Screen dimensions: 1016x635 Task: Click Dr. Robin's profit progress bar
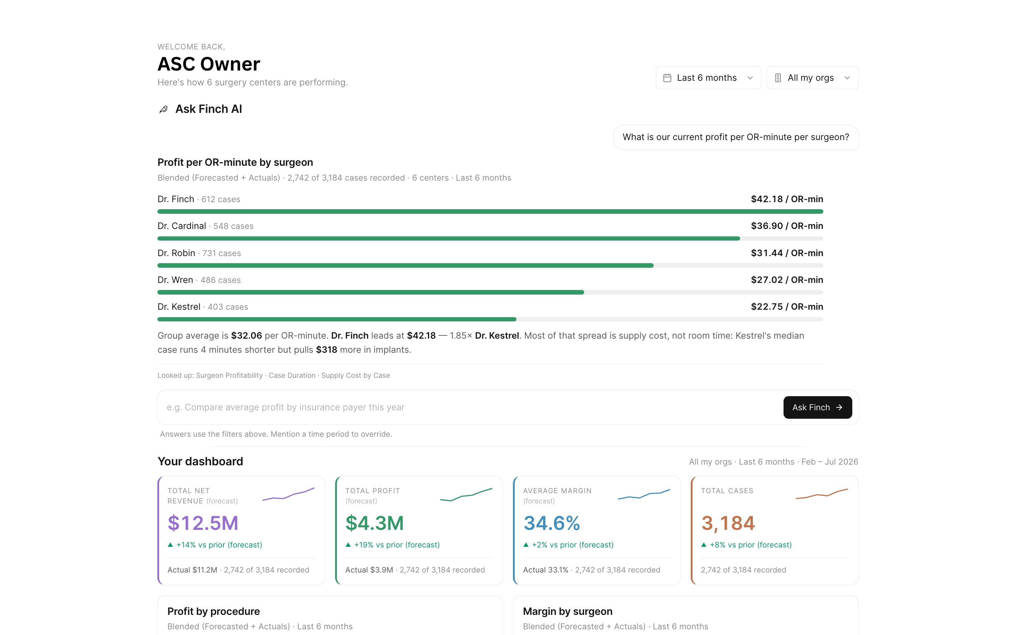490,265
